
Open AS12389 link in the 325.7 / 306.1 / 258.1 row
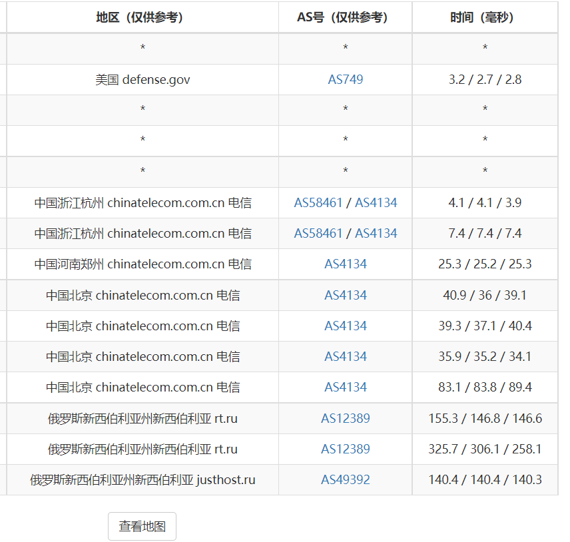point(346,449)
